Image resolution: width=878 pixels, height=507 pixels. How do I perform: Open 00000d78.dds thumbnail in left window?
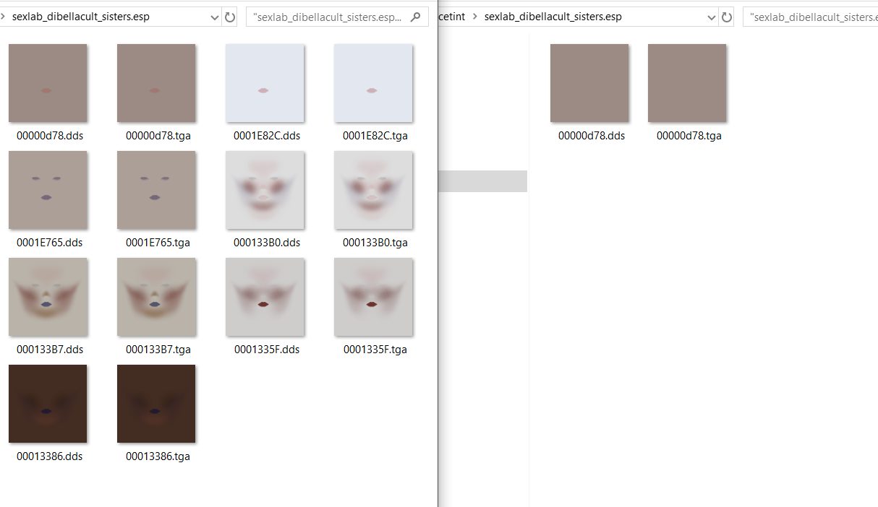(x=48, y=83)
